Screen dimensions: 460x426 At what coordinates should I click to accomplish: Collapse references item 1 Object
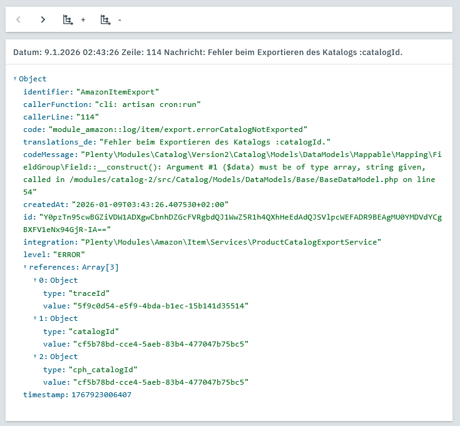coord(35,318)
